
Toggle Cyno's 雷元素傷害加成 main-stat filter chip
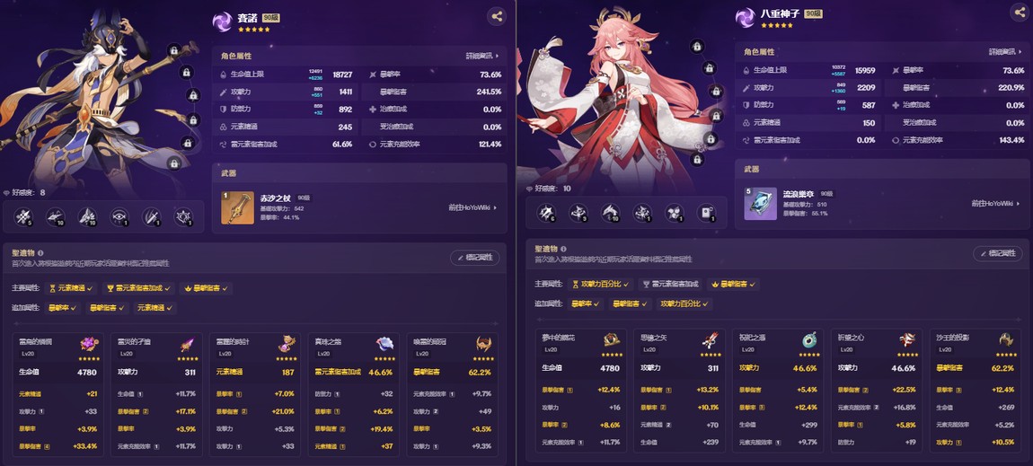138,288
